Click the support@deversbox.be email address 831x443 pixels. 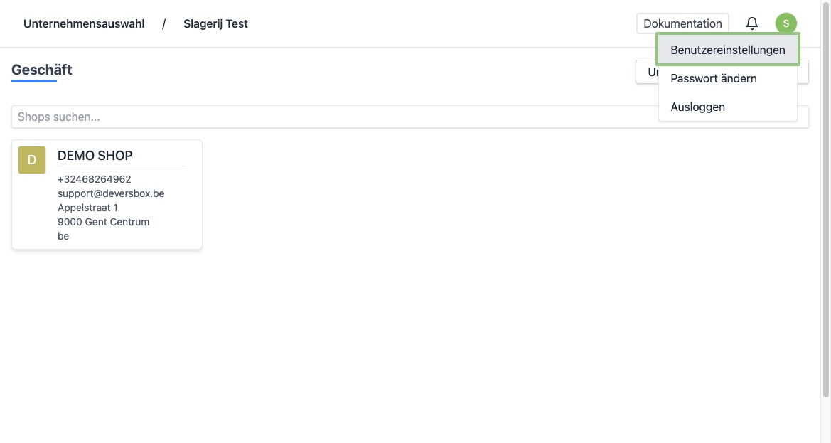click(x=111, y=193)
